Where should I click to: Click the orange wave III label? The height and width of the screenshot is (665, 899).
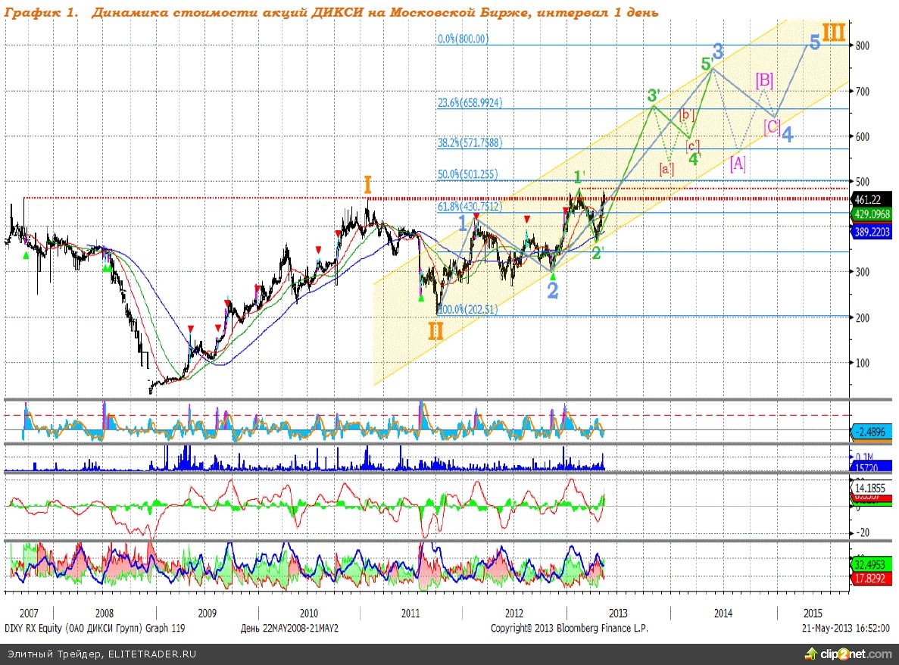[x=834, y=33]
